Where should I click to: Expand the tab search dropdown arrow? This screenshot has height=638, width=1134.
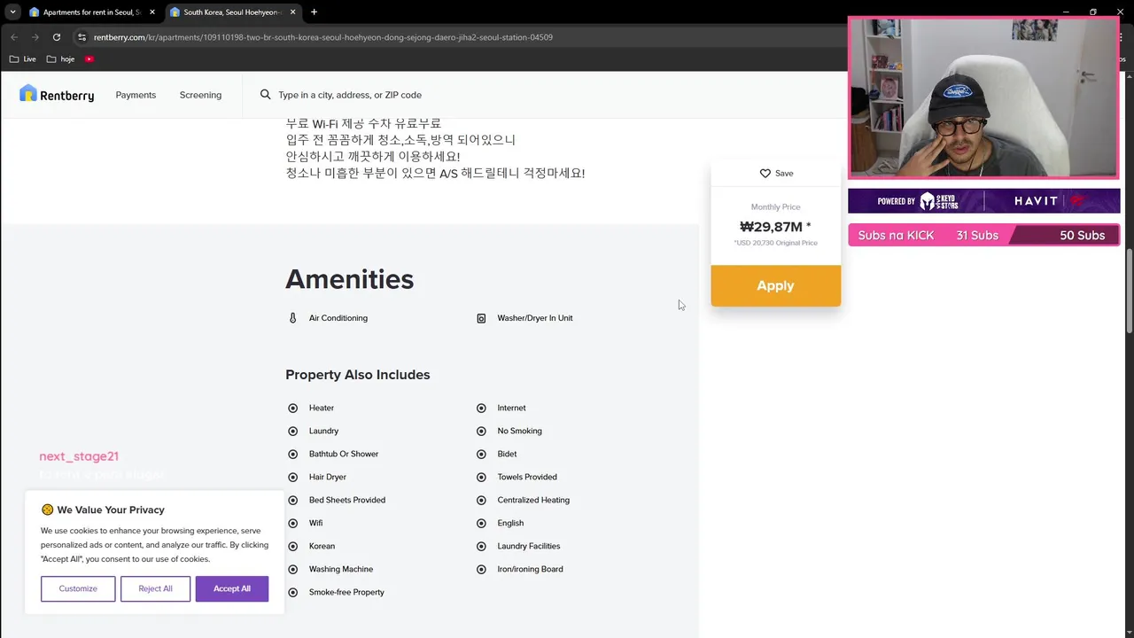(x=12, y=12)
